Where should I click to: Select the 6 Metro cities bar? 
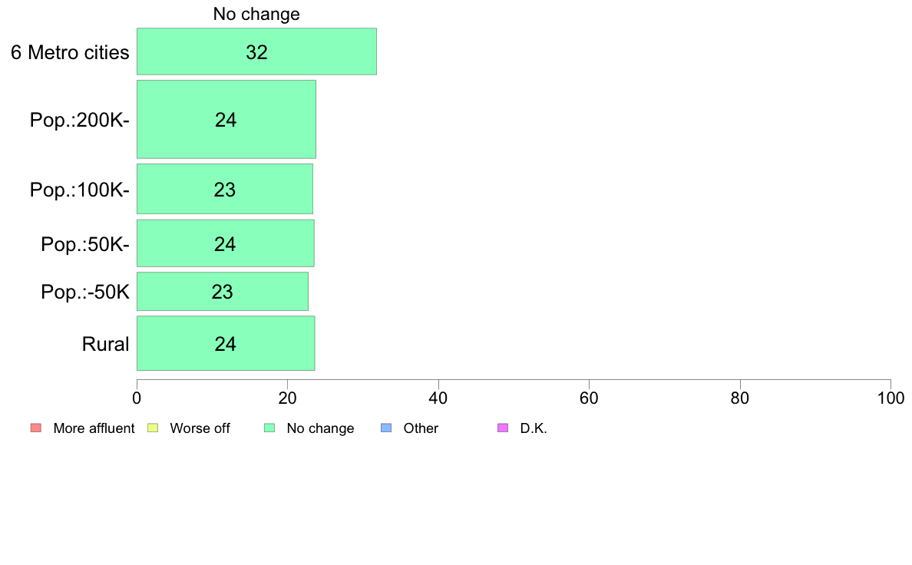pyautogui.click(x=256, y=51)
